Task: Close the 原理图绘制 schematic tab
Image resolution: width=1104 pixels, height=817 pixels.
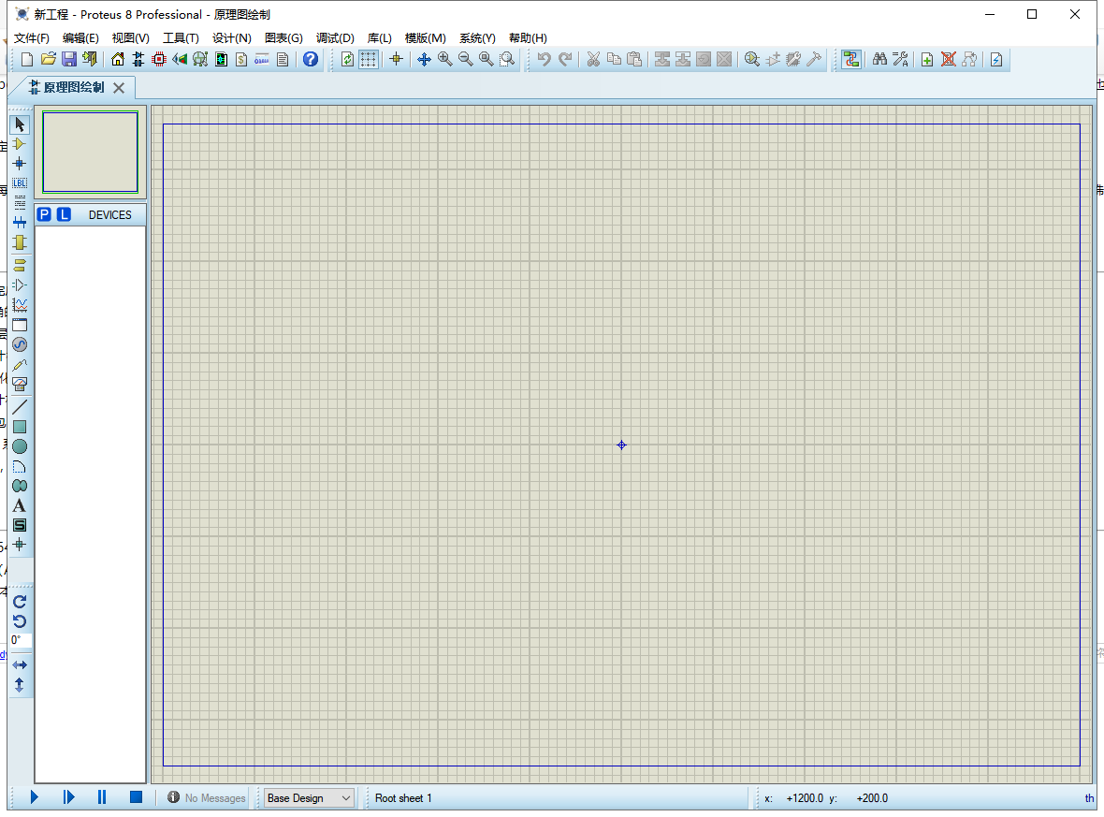Action: [119, 87]
